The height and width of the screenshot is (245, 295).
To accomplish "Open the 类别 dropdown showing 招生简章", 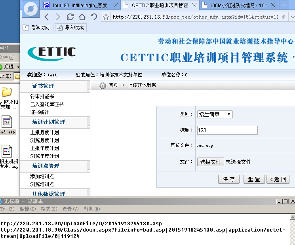I will 215,114.
